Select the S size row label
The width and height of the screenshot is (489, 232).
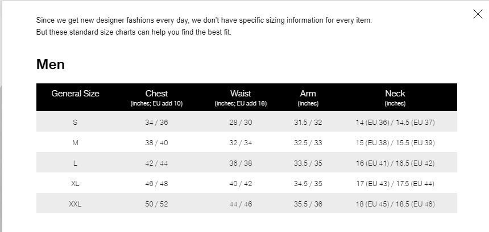[75, 123]
